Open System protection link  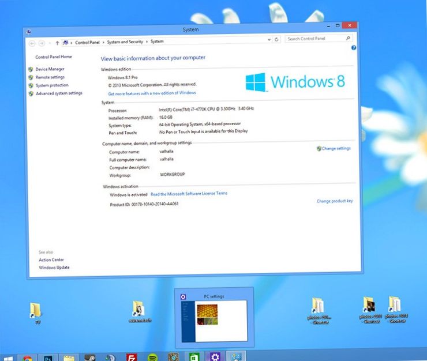pyautogui.click(x=52, y=85)
